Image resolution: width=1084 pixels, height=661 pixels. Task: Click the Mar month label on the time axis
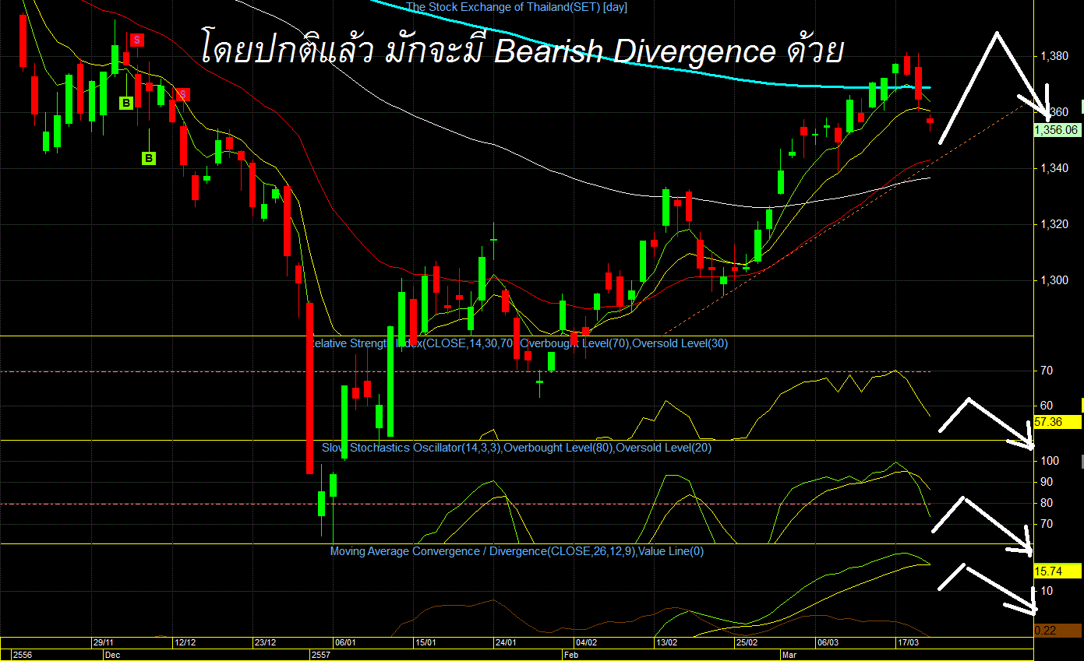tap(791, 656)
